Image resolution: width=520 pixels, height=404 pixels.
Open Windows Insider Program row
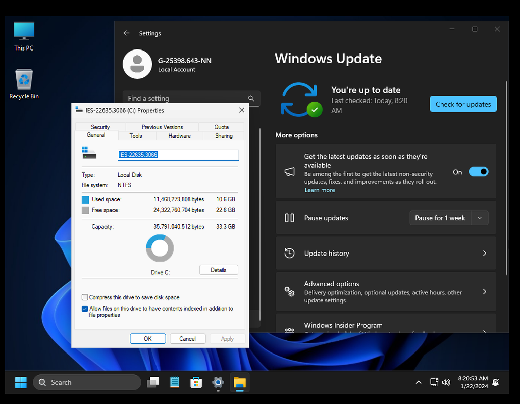coord(386,323)
